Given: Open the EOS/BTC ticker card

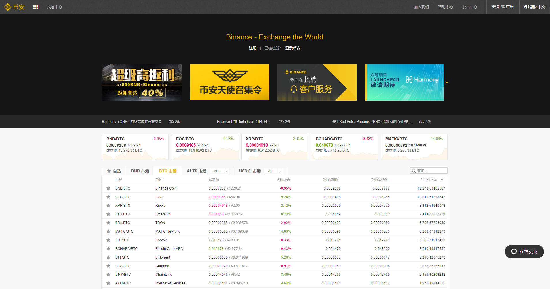Looking at the screenshot, I should click(x=205, y=147).
